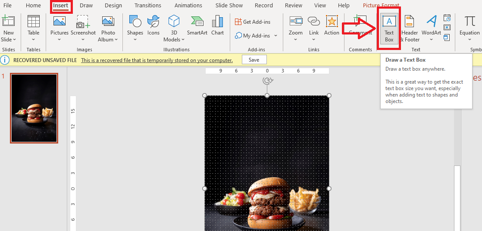Expand the Zoom dropdown arrow
The image size is (482, 231).
295,40
